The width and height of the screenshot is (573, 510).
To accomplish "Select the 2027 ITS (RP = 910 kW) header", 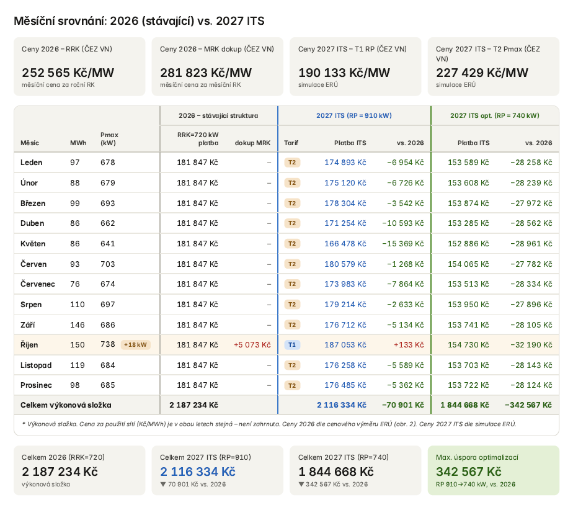I will tap(354, 115).
